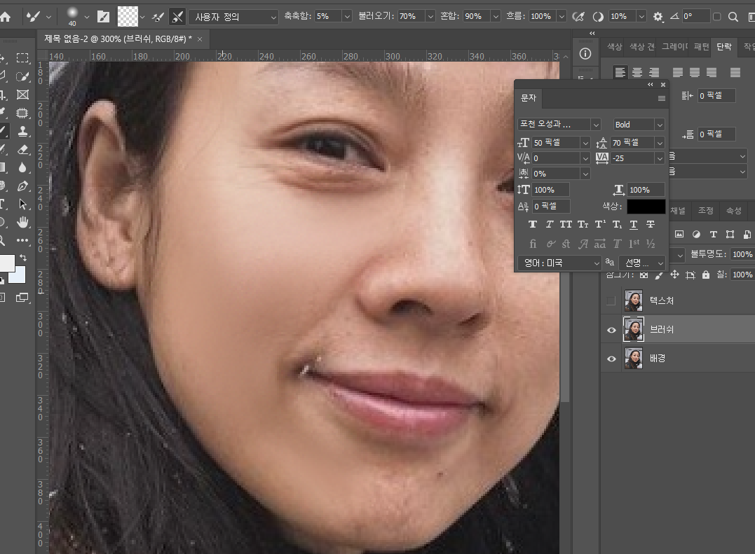Select the 텍스처 layer thumbnail

633,301
